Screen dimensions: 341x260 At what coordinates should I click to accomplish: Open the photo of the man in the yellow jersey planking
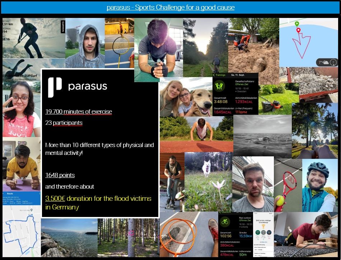tap(22, 164)
